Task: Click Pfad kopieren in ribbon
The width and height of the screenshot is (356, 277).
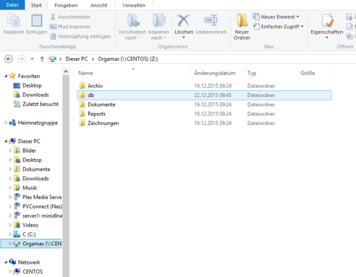Action: click(70, 27)
